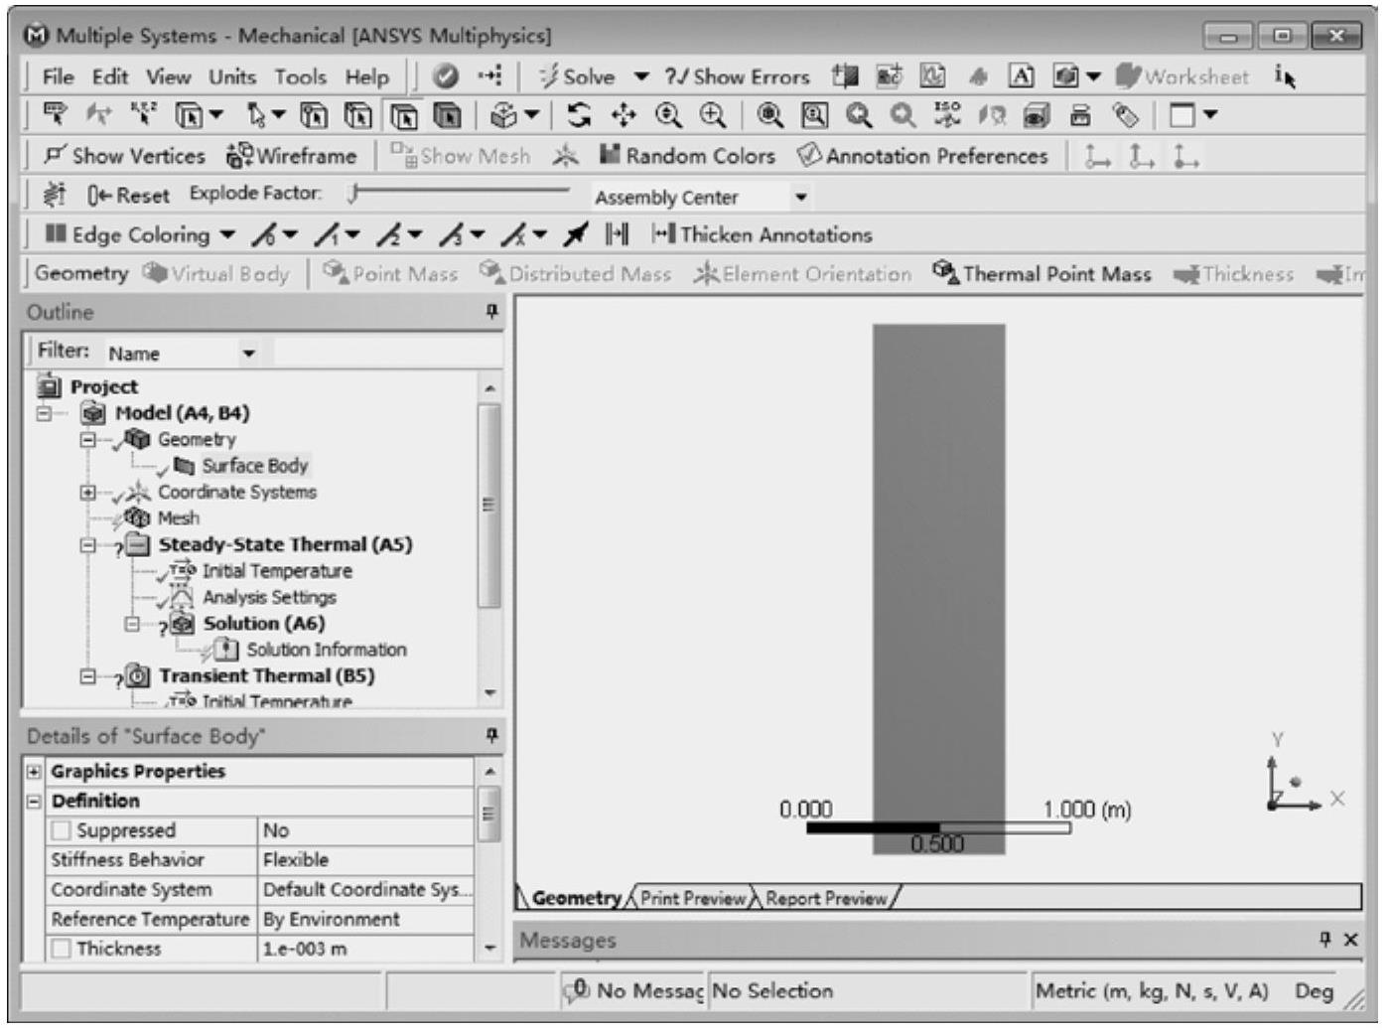The image size is (1389, 1033).
Task: Select the Vertex selection filter icon
Action: [315, 116]
